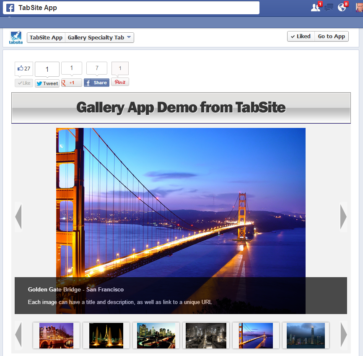Open Facebook friend requests icon
Image resolution: width=363 pixels, height=356 pixels.
point(315,7)
